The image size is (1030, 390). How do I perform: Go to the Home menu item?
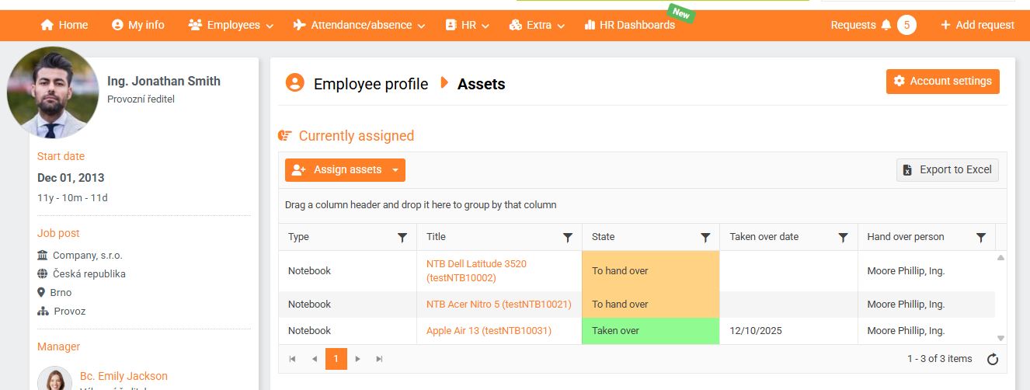click(64, 25)
